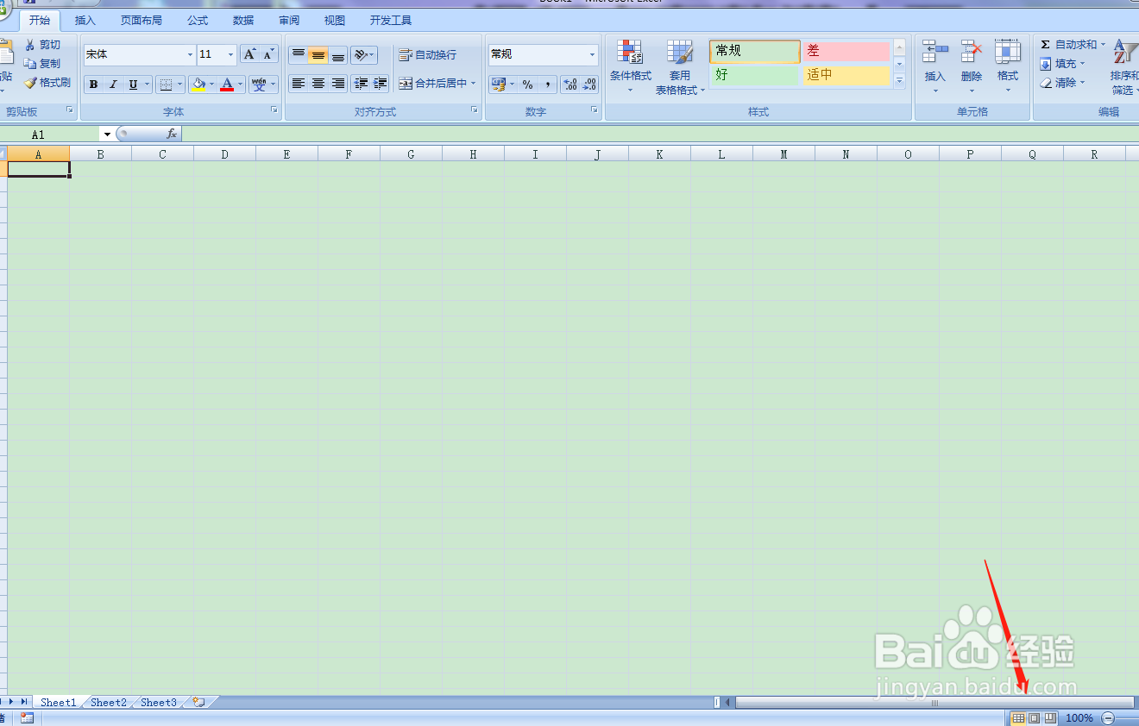Click the Insert Function fx icon
This screenshot has width=1139, height=726.
172,135
